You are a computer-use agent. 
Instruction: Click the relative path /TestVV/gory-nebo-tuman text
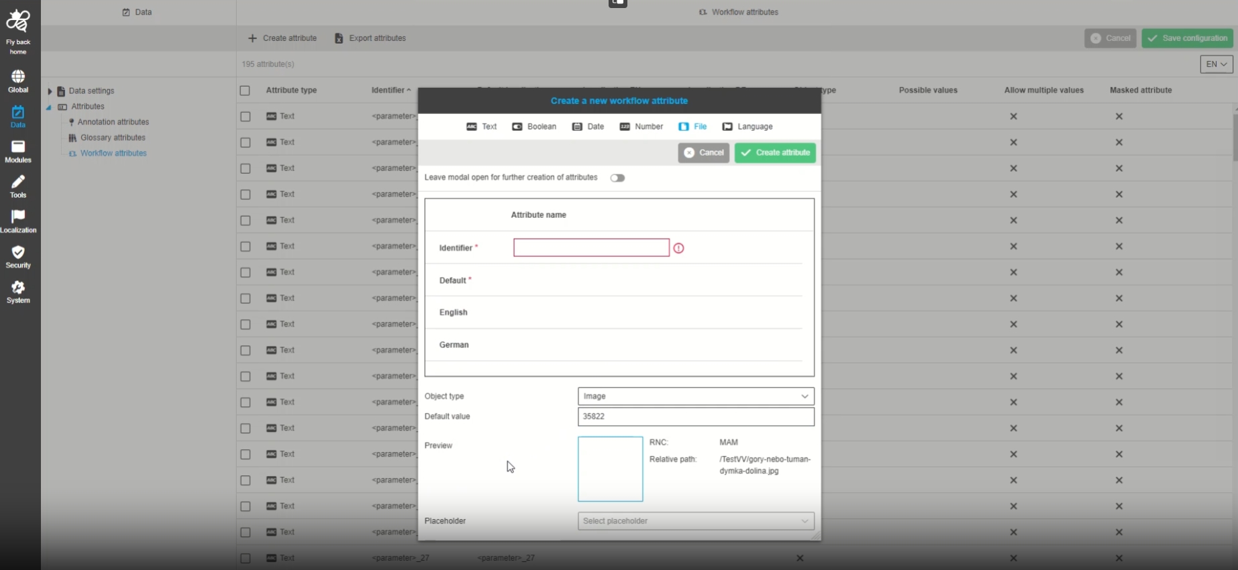(x=765, y=465)
